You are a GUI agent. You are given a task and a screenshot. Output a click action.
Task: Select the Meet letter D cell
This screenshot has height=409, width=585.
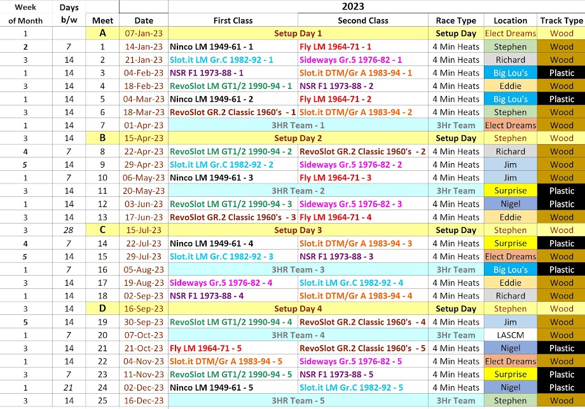102,309
